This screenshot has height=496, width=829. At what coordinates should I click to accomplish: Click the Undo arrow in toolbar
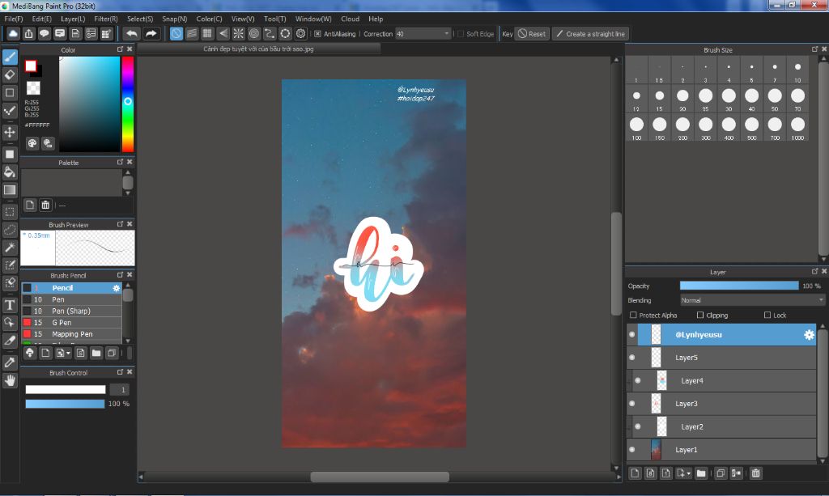[x=131, y=34]
